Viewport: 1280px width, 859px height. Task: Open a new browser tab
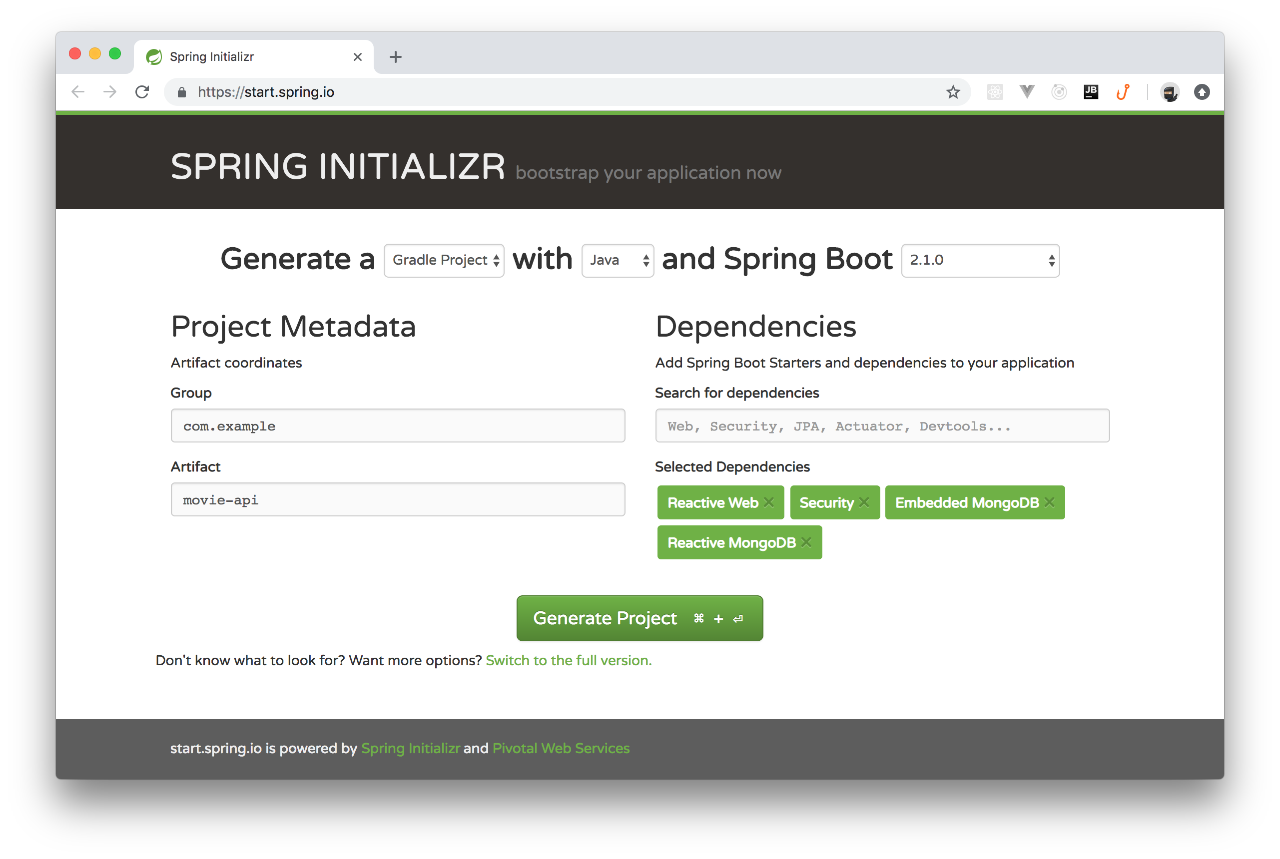(396, 57)
